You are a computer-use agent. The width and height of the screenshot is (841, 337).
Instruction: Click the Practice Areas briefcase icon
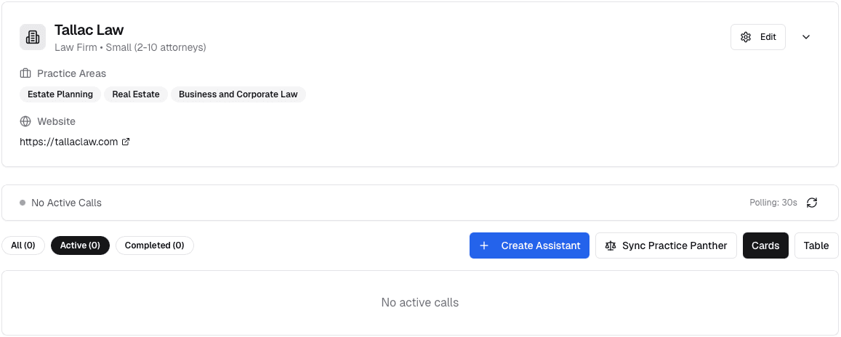pos(25,73)
